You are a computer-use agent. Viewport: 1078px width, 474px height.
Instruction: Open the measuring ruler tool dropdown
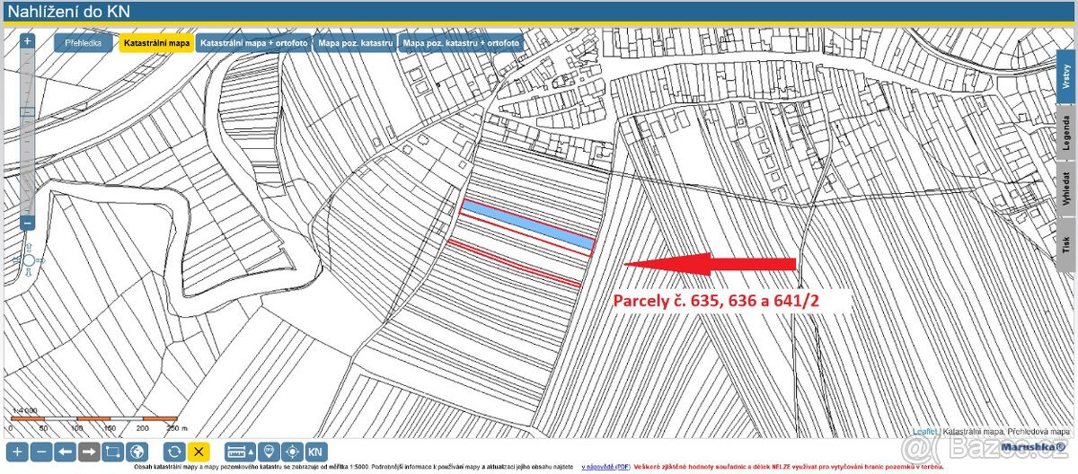pos(239,452)
